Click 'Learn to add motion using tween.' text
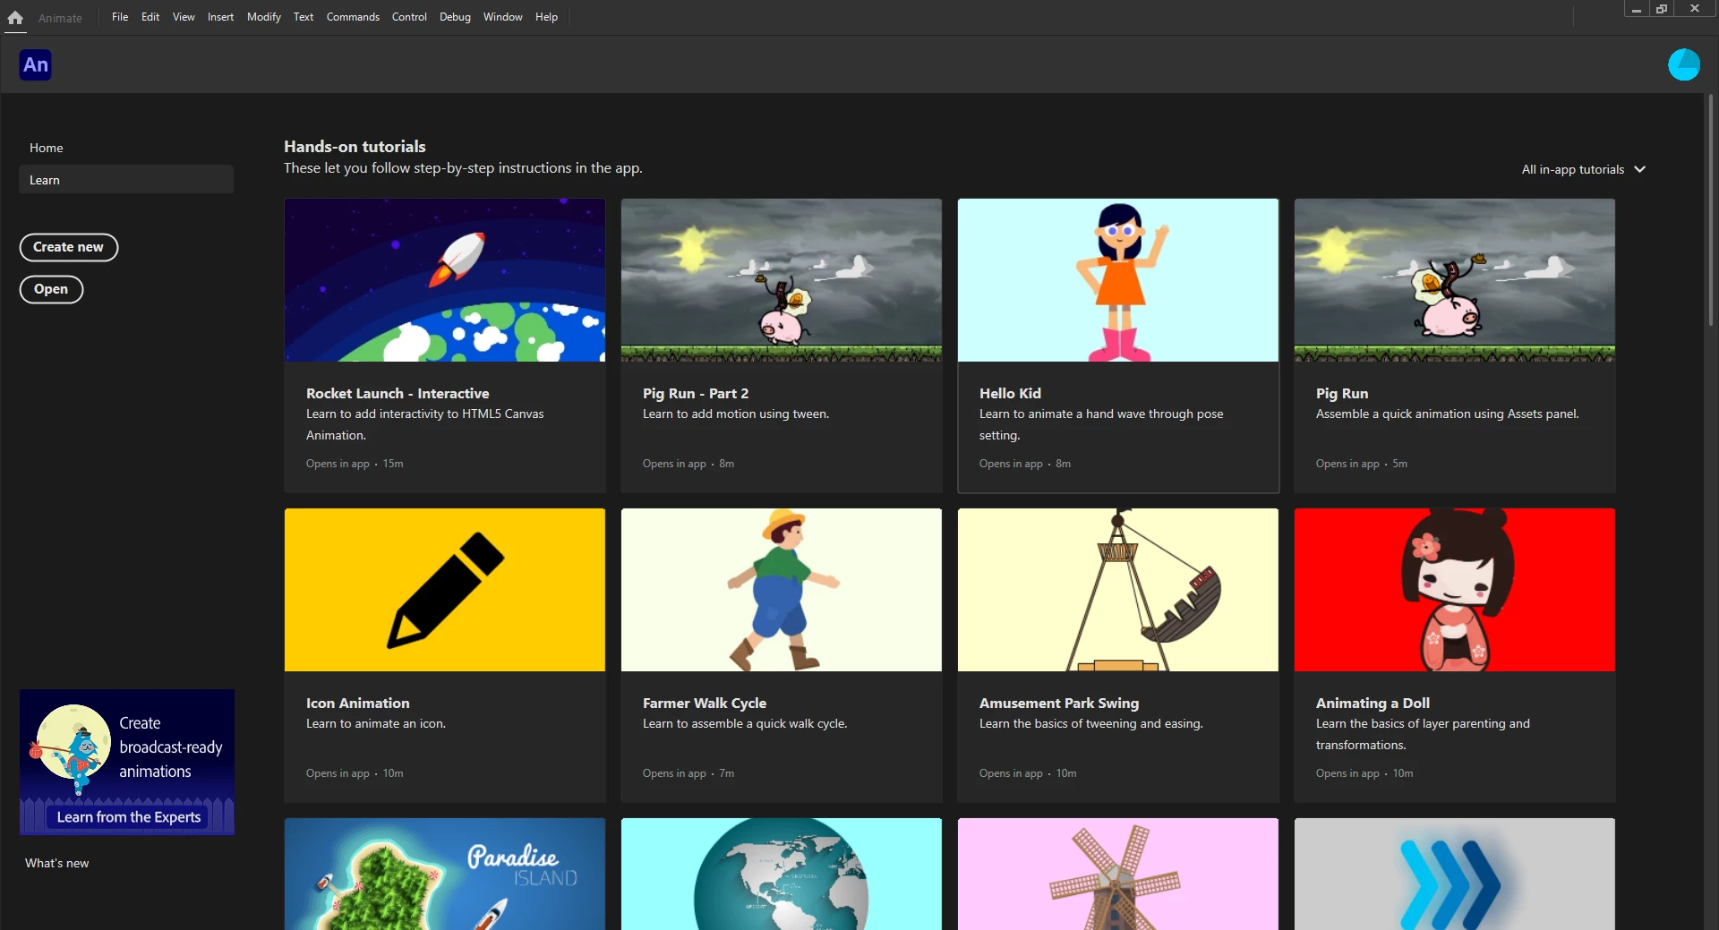The height and width of the screenshot is (930, 1719). point(736,414)
